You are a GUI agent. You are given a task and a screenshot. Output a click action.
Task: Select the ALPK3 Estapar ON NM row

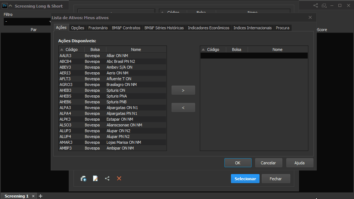pyautogui.click(x=113, y=119)
